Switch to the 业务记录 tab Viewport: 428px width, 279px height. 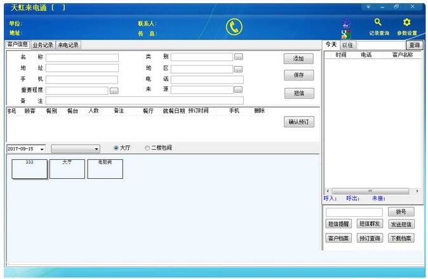pos(43,45)
